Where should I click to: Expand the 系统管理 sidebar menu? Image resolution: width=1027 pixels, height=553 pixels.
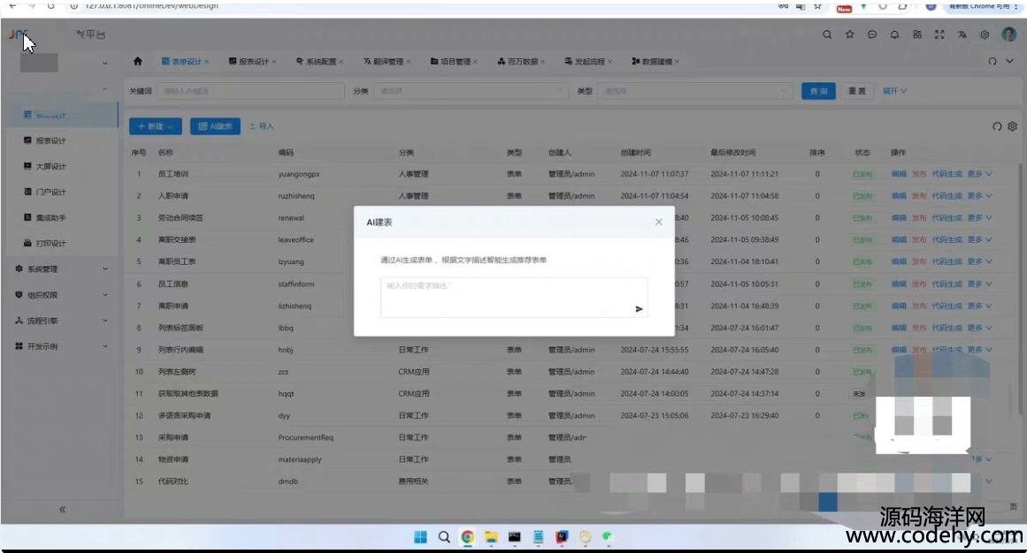point(58,269)
